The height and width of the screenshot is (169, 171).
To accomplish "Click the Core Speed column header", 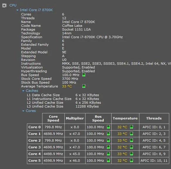I will click(53, 118).
